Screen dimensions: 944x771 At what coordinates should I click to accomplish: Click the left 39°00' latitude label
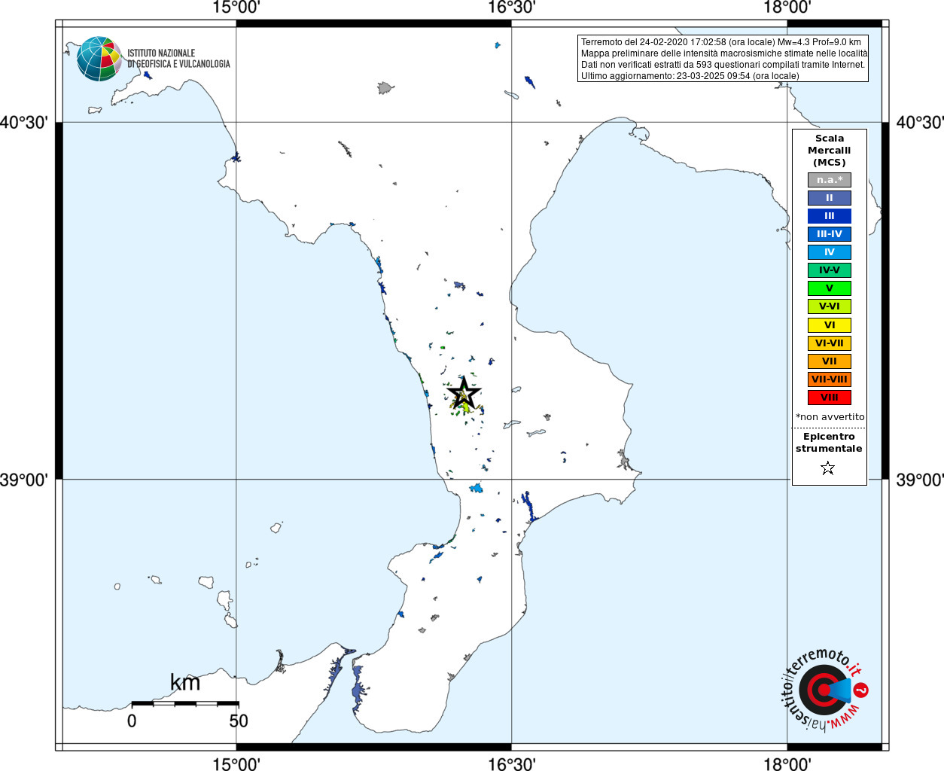[x=24, y=480]
